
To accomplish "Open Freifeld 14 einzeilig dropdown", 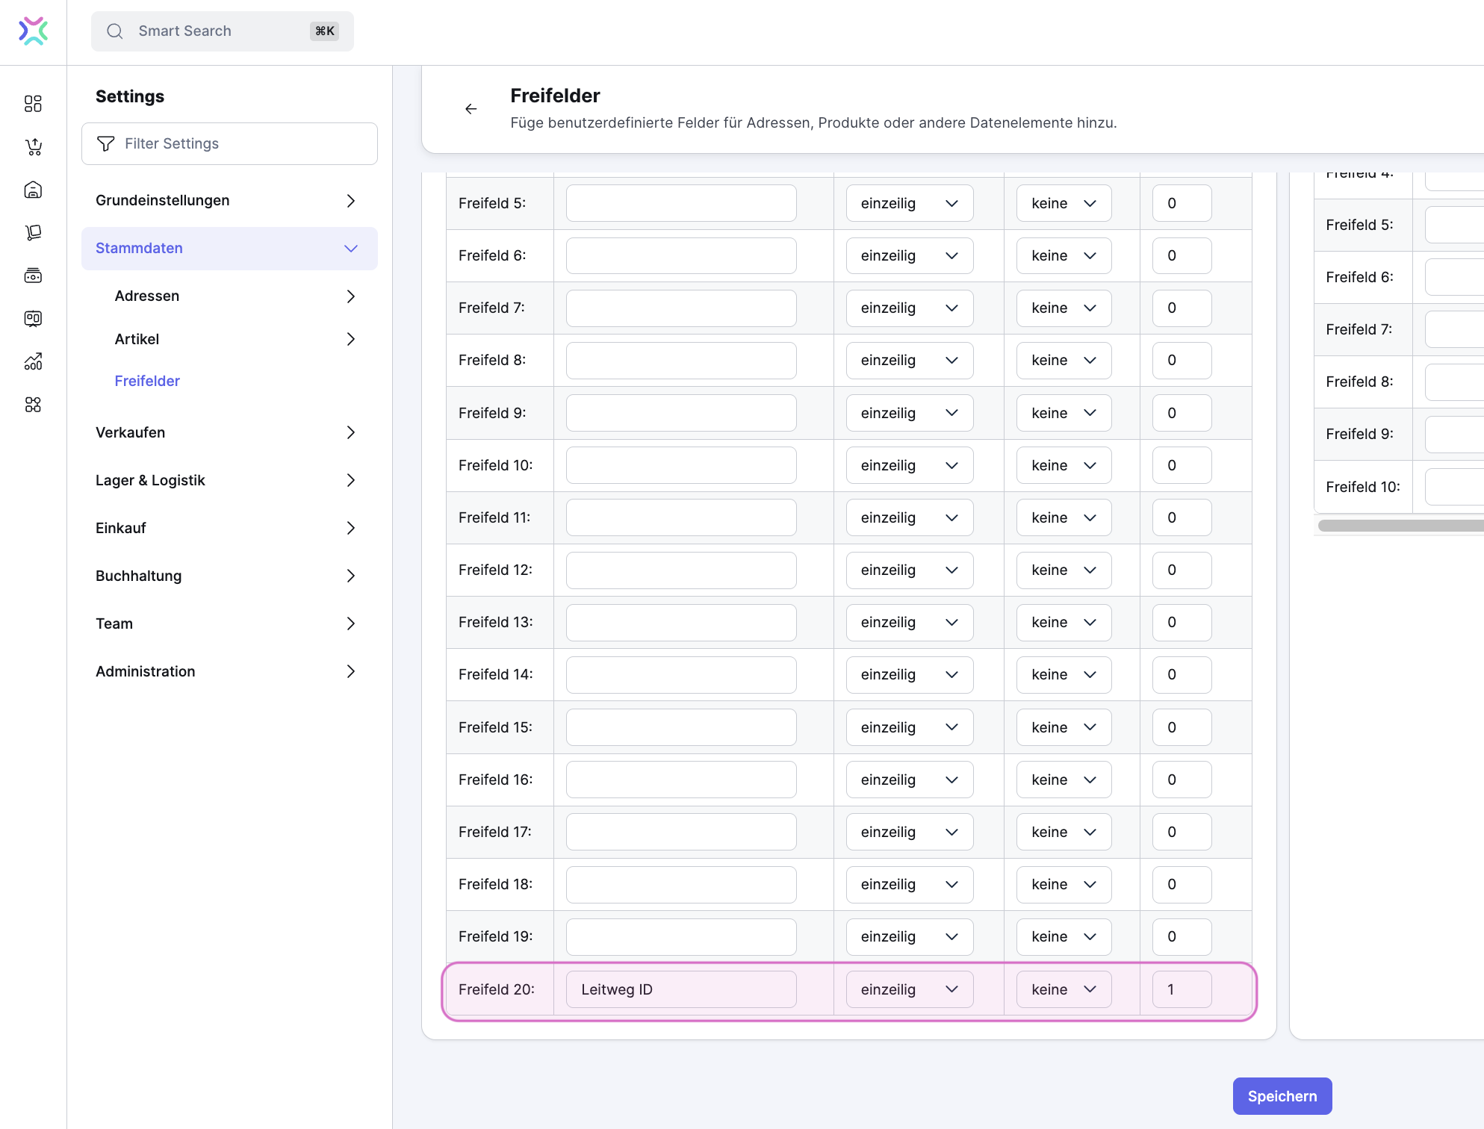I will 910,675.
